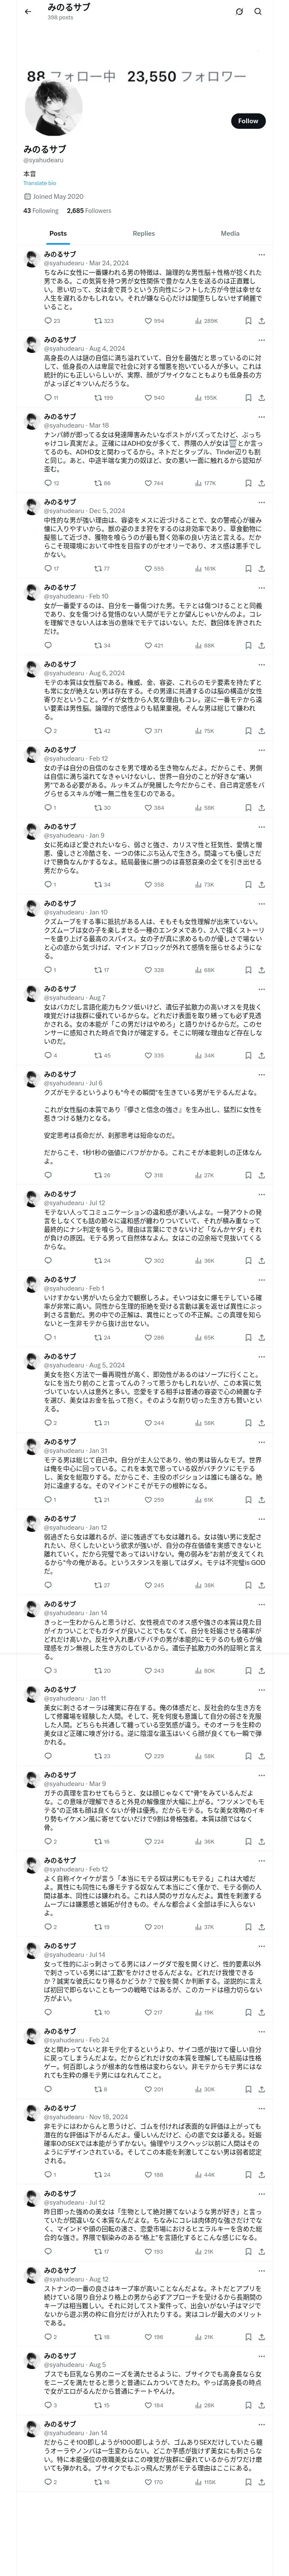Viewport: 289px width, 2576px height.
Task: View analytics of the Dec 5, 2024 post
Action: pyautogui.click(x=197, y=568)
